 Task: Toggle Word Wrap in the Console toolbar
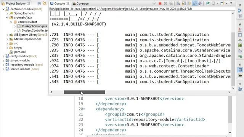[189, 3]
